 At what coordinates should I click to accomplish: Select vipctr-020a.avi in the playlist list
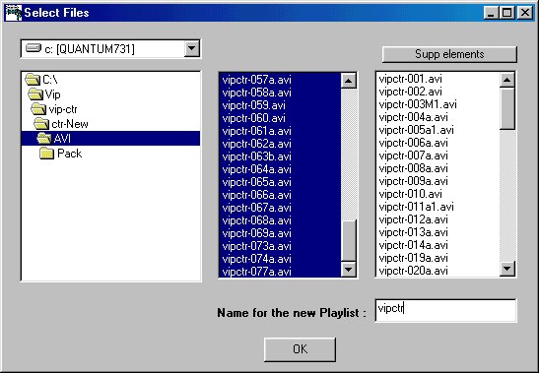[438, 271]
